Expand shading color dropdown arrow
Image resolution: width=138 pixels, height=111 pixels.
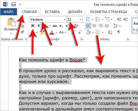pos(93,33)
